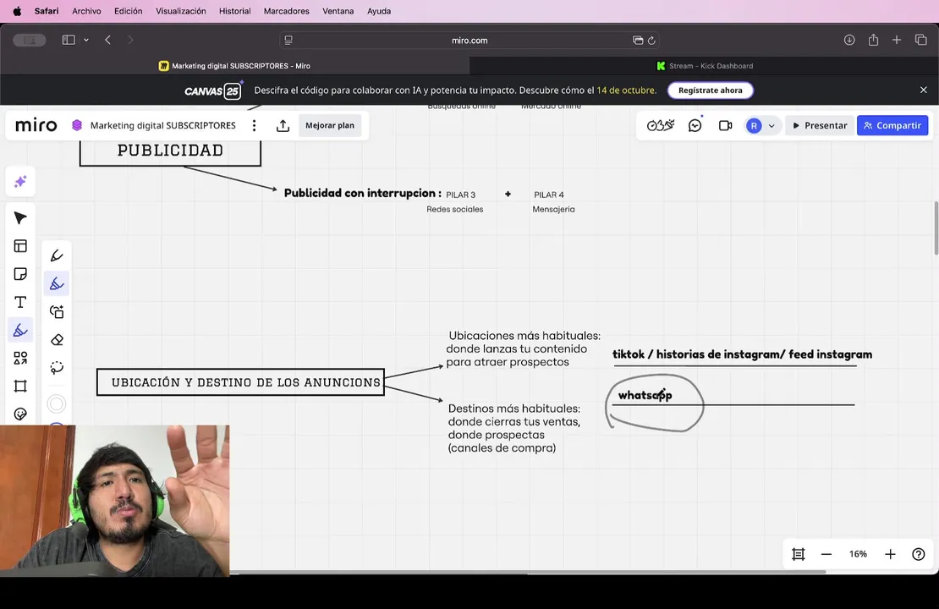Image resolution: width=939 pixels, height=609 pixels.
Task: Open a new Safari tab
Action: pyautogui.click(x=897, y=40)
